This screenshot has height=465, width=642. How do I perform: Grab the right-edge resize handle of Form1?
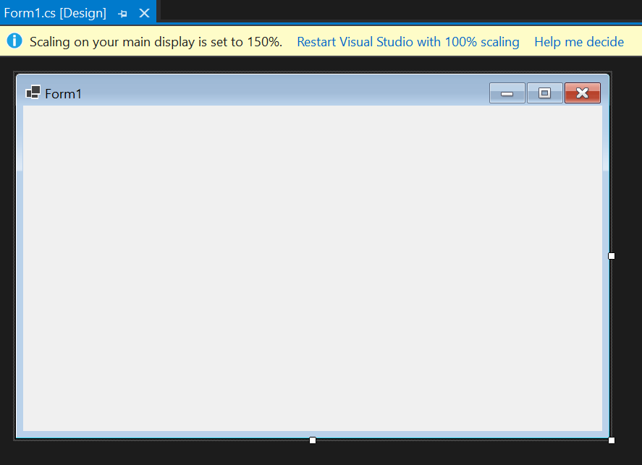pyautogui.click(x=611, y=255)
